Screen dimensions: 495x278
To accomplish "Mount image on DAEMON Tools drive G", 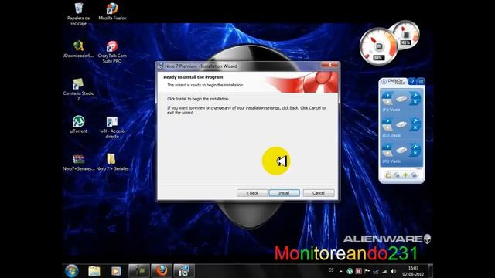I will 387,121.
